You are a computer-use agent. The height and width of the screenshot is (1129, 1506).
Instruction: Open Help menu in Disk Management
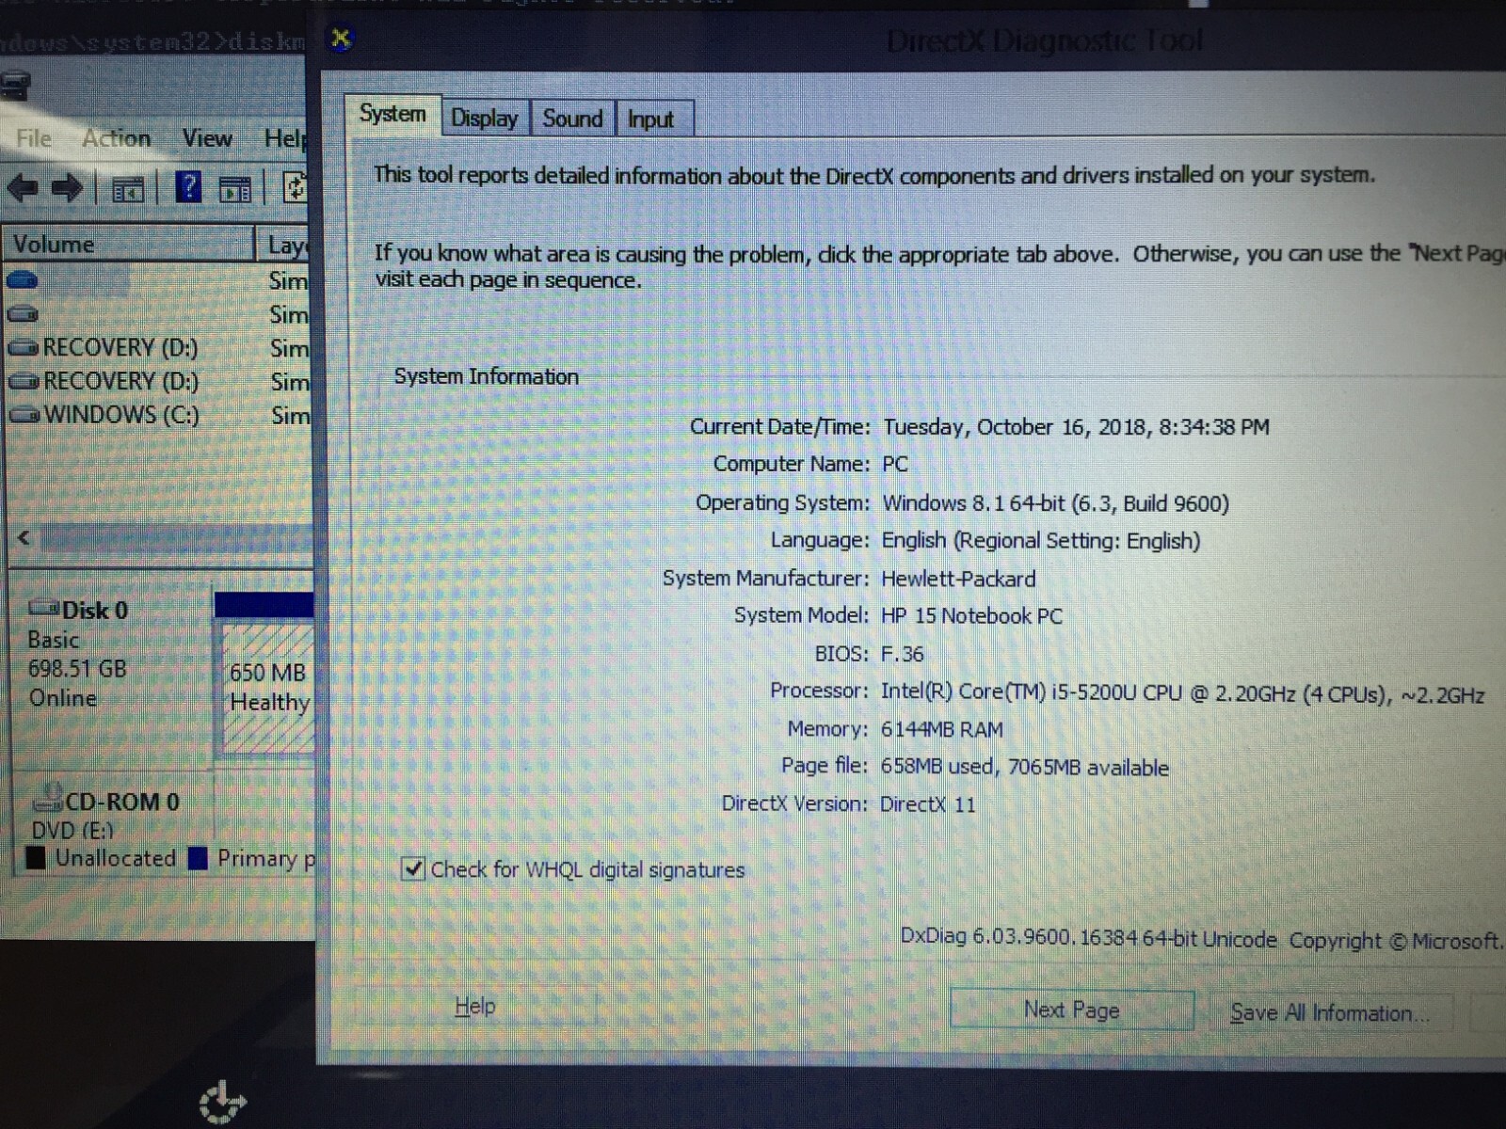285,139
